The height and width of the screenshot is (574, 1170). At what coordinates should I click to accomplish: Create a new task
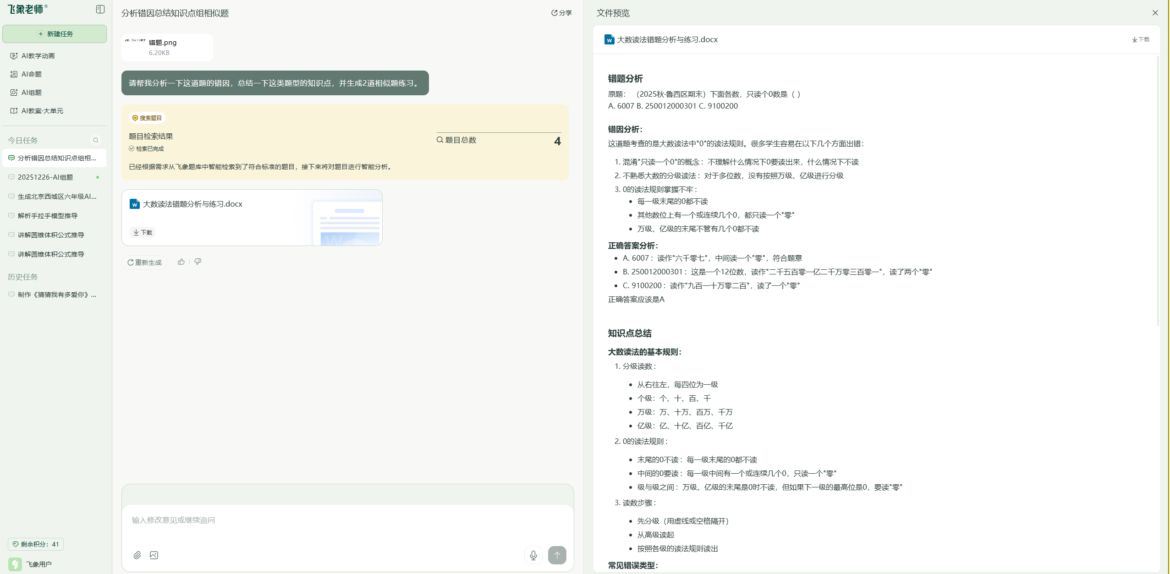click(x=55, y=34)
